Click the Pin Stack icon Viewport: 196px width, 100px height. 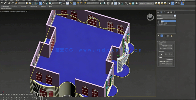158,36
